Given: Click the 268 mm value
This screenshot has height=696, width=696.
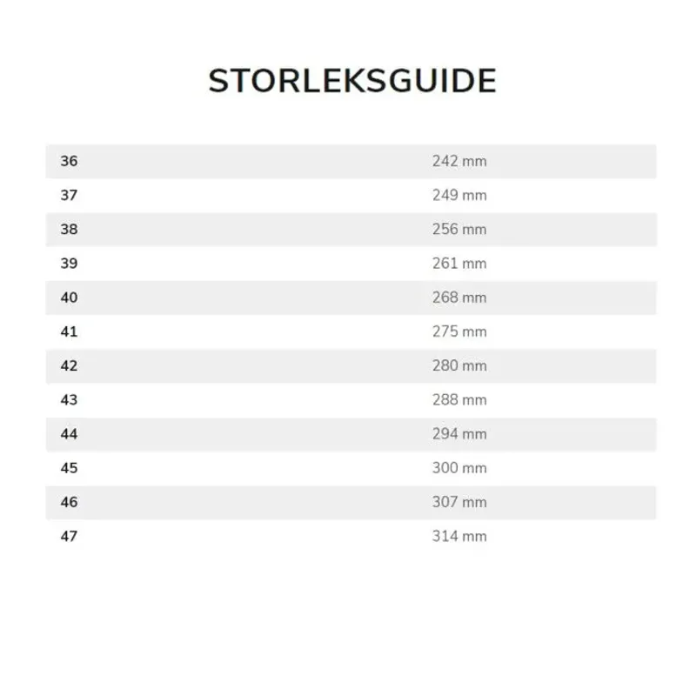Looking at the screenshot, I should [459, 298].
